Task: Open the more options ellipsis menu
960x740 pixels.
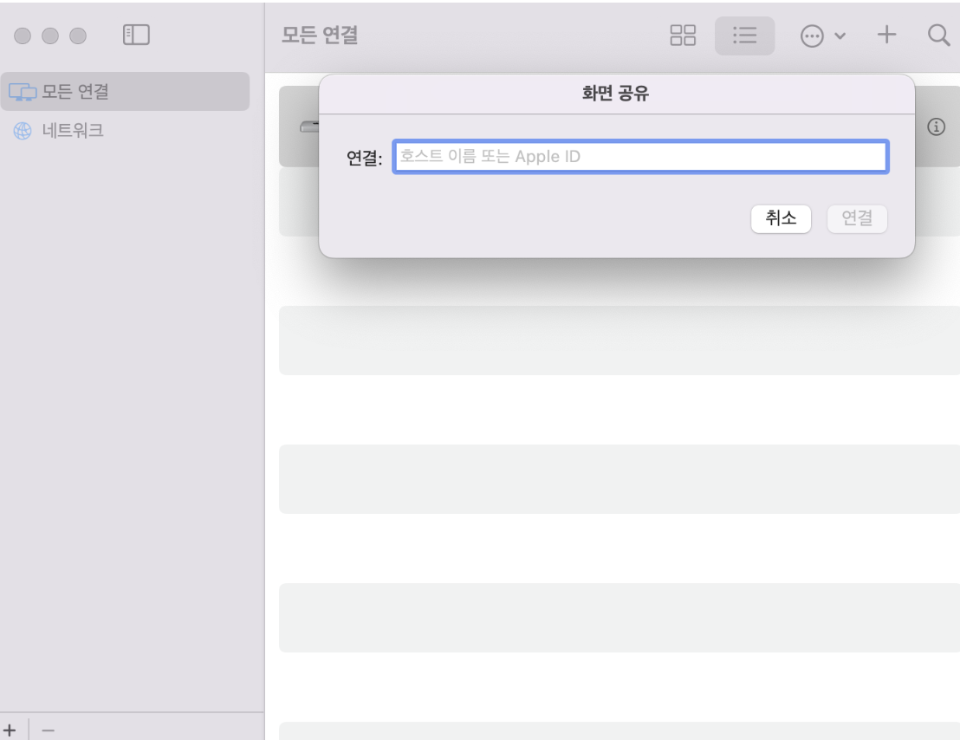Action: [823, 36]
